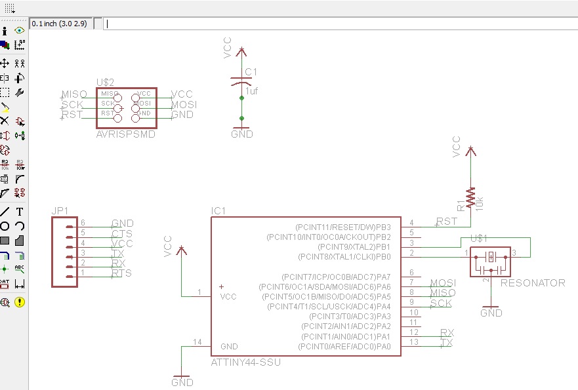Select the Info tool

(x=5, y=31)
